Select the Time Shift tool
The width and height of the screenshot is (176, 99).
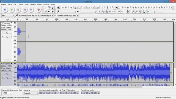click(49, 12)
